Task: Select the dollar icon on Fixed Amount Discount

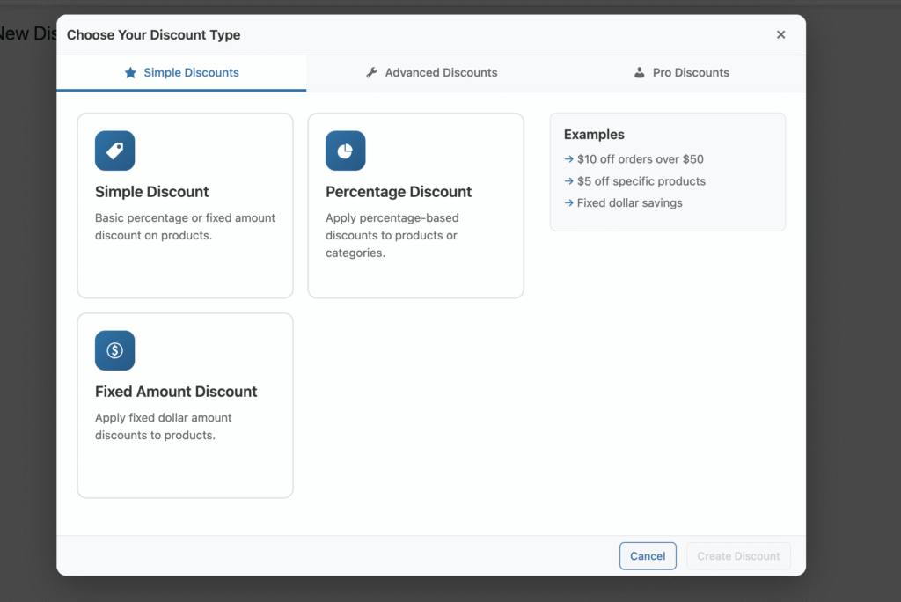Action: 114,350
